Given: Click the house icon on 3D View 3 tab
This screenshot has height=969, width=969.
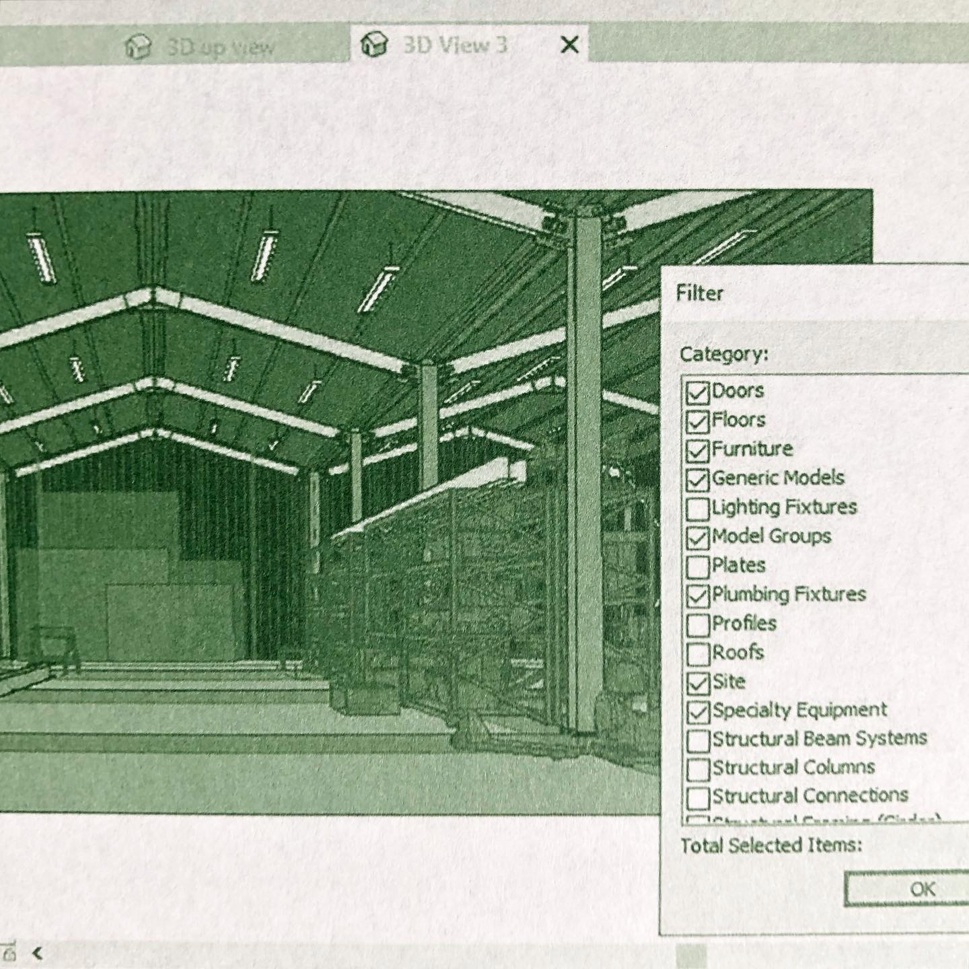Looking at the screenshot, I should (x=374, y=45).
